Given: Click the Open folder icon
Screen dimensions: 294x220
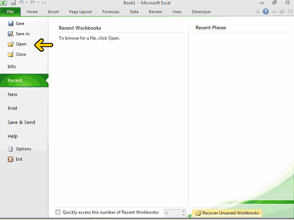Looking at the screenshot, I should click(11, 44).
